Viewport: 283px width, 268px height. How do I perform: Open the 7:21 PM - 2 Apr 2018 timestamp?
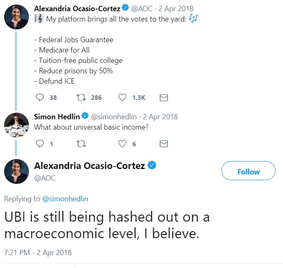38,253
